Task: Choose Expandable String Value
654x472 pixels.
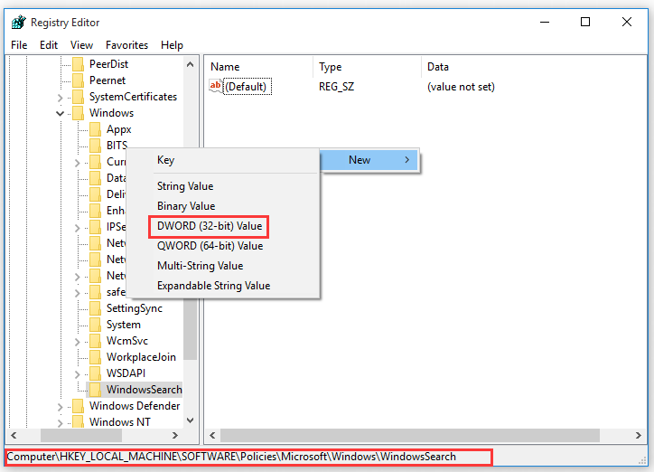Action: 223,286
